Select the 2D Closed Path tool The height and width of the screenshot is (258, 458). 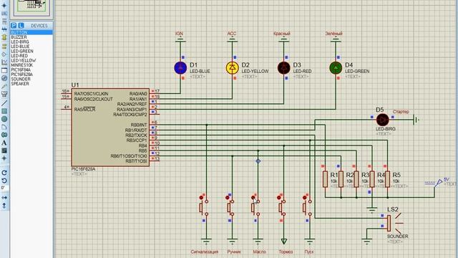4,135
